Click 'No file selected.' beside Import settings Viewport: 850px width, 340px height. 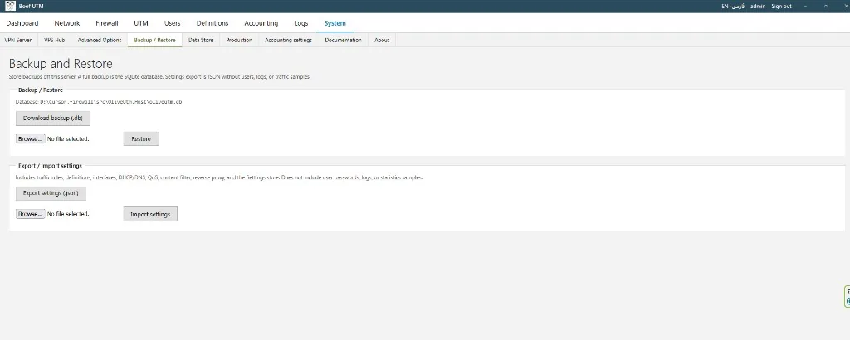68,214
